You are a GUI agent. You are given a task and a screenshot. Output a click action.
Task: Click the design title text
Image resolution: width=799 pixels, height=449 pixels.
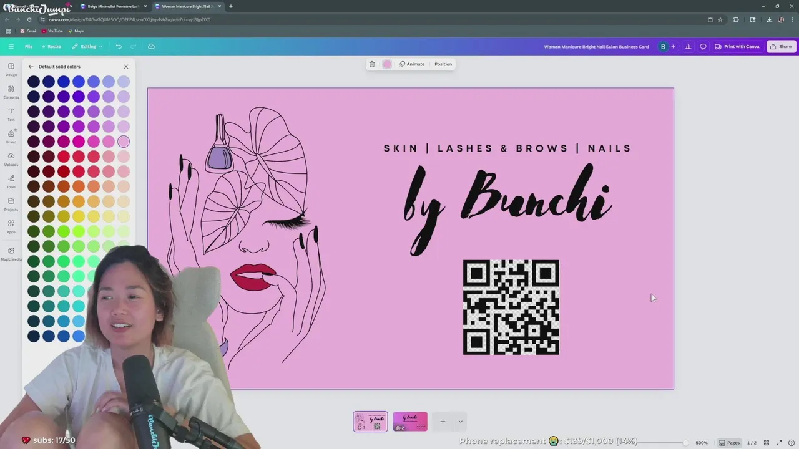(596, 46)
